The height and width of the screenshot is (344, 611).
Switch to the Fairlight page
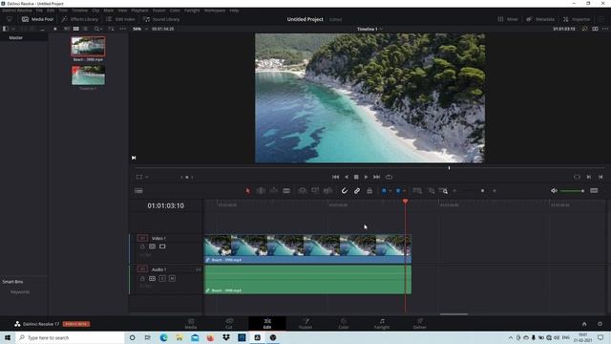pyautogui.click(x=382, y=324)
